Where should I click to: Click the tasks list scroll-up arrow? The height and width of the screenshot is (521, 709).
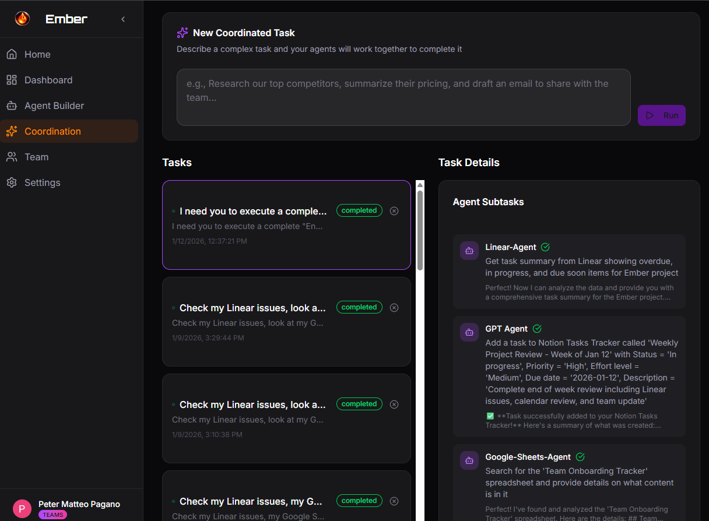420,185
